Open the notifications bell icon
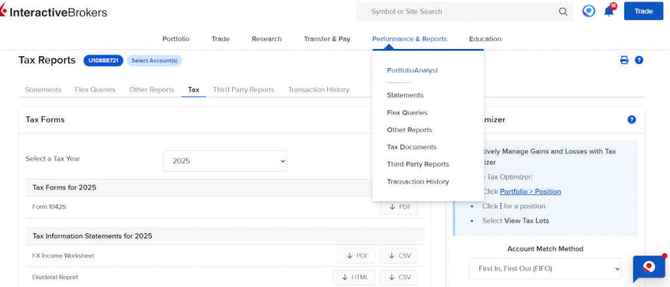The height and width of the screenshot is (287, 670). (609, 11)
